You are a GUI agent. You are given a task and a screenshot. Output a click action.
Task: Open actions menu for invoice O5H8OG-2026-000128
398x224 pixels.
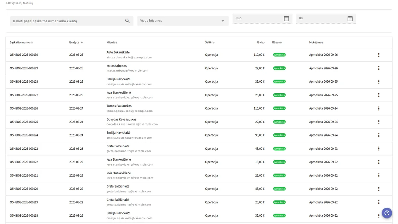[379, 82]
